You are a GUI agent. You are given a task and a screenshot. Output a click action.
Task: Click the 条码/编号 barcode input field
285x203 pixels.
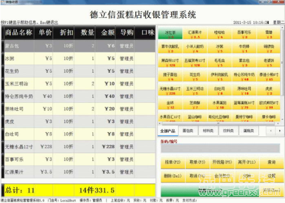coord(220,148)
